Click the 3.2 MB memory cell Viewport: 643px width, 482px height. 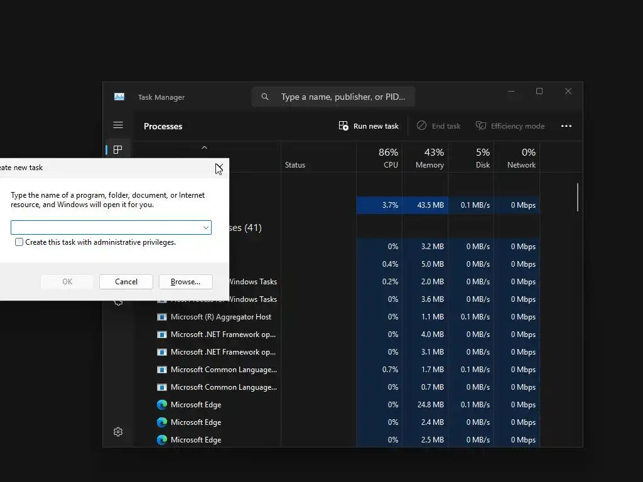[425, 247]
